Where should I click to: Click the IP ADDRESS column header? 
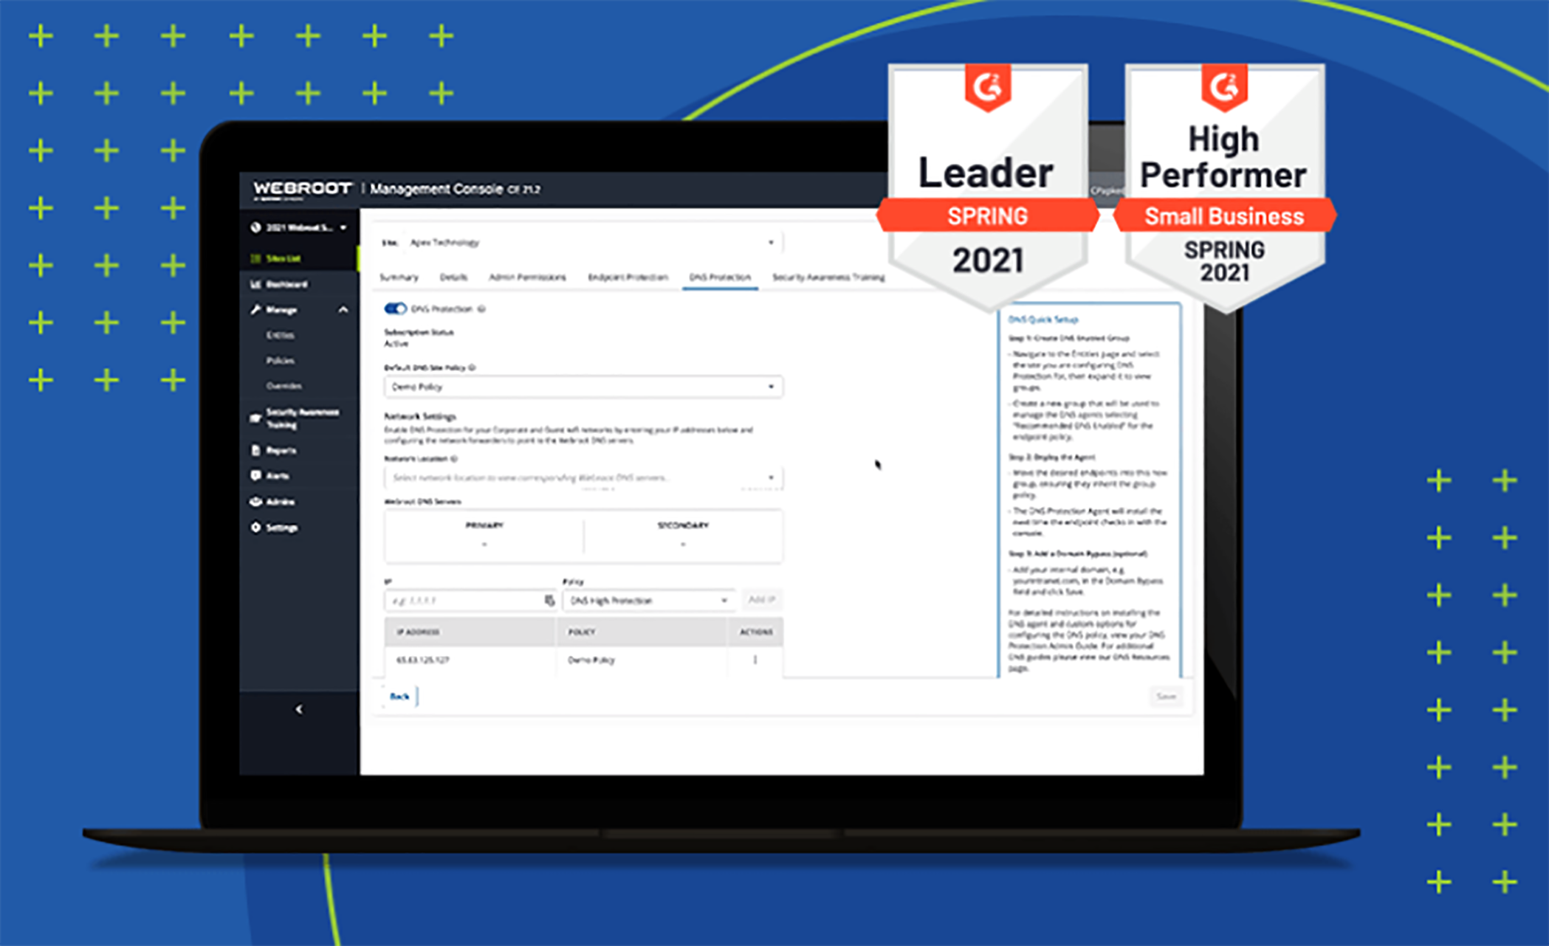(418, 632)
